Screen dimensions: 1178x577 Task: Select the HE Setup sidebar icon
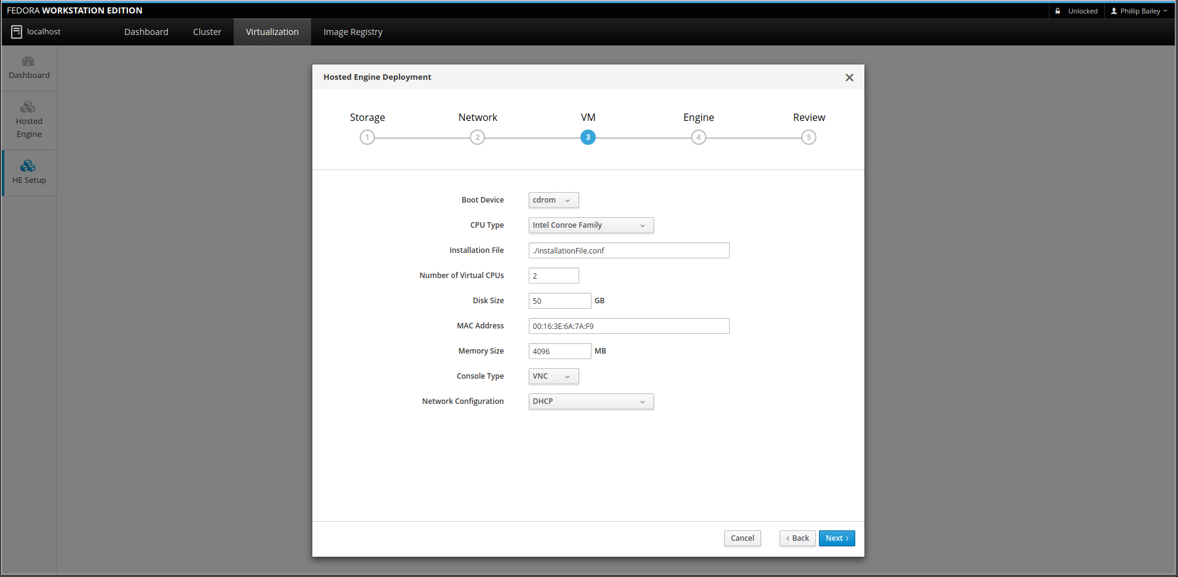coord(28,166)
